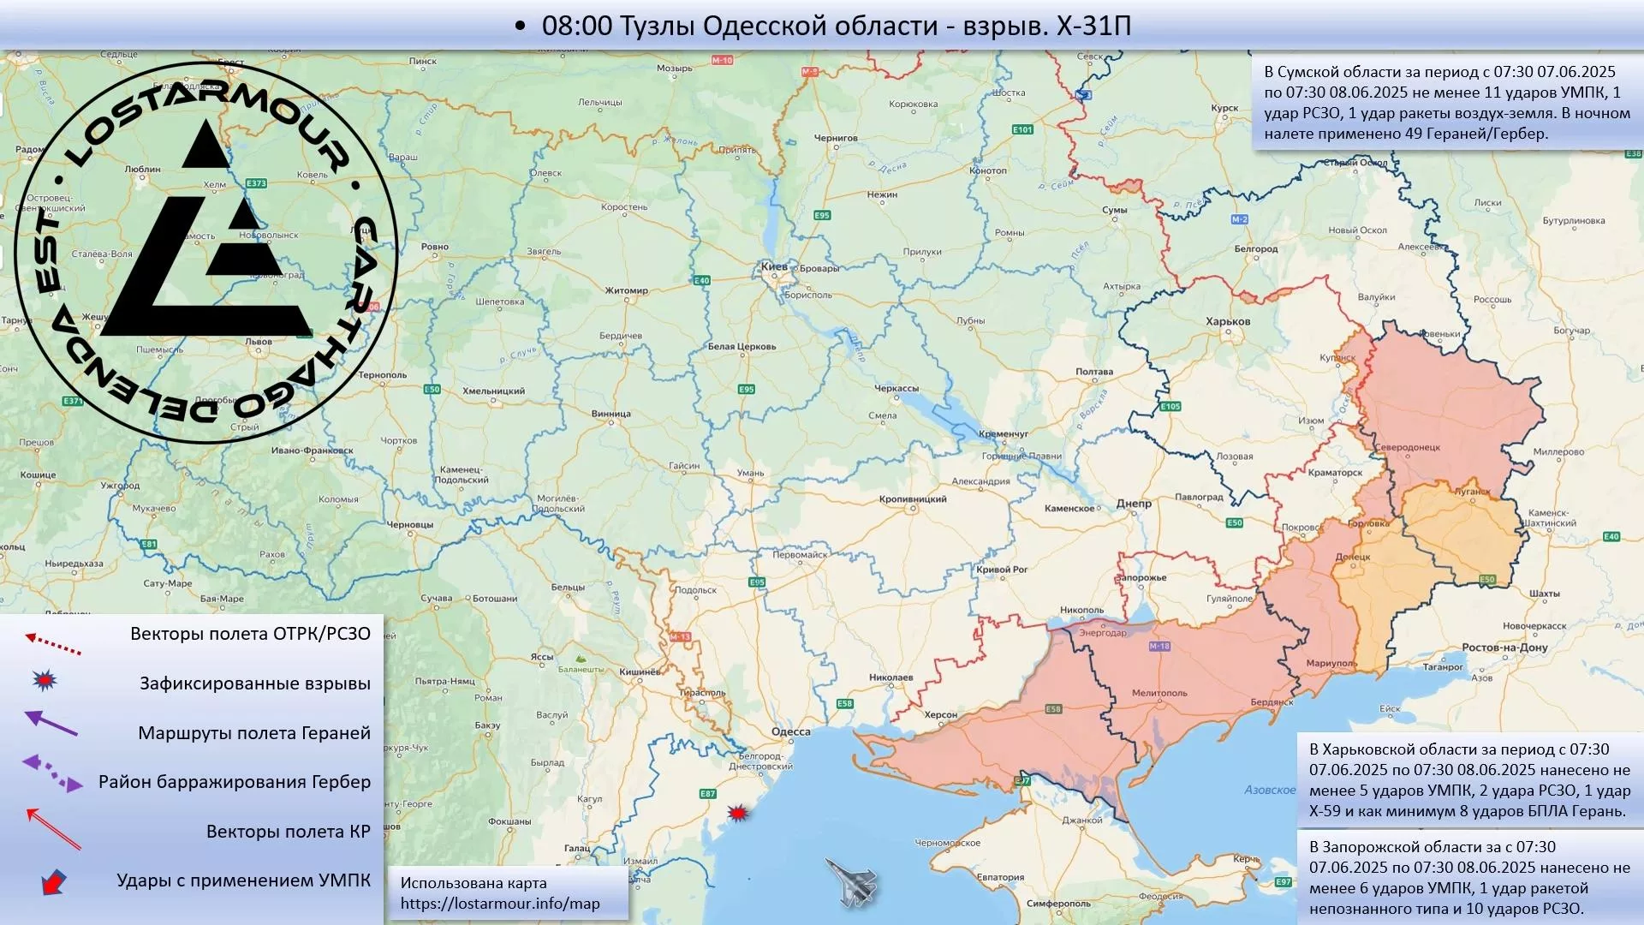Click the Sumy oblast report text box

[1446, 103]
